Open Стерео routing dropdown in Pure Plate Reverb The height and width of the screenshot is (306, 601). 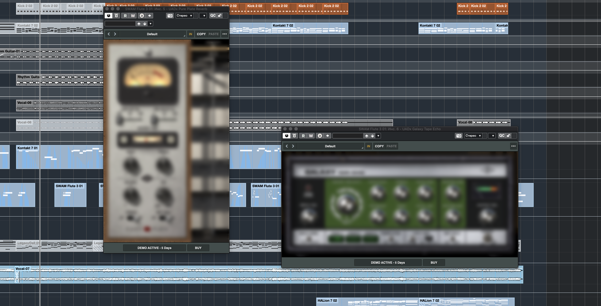coord(184,16)
